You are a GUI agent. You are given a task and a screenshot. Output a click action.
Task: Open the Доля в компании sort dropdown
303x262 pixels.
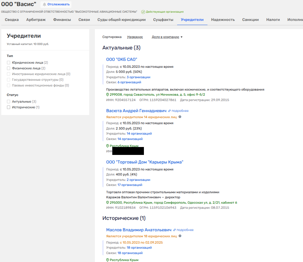point(167,37)
